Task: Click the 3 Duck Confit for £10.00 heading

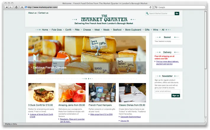Action: tap(41, 105)
